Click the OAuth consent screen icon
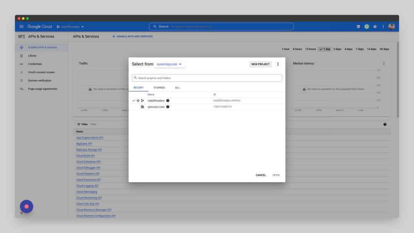414x233 pixels. point(21,72)
